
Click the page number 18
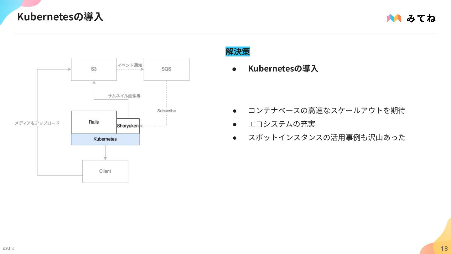click(444, 249)
